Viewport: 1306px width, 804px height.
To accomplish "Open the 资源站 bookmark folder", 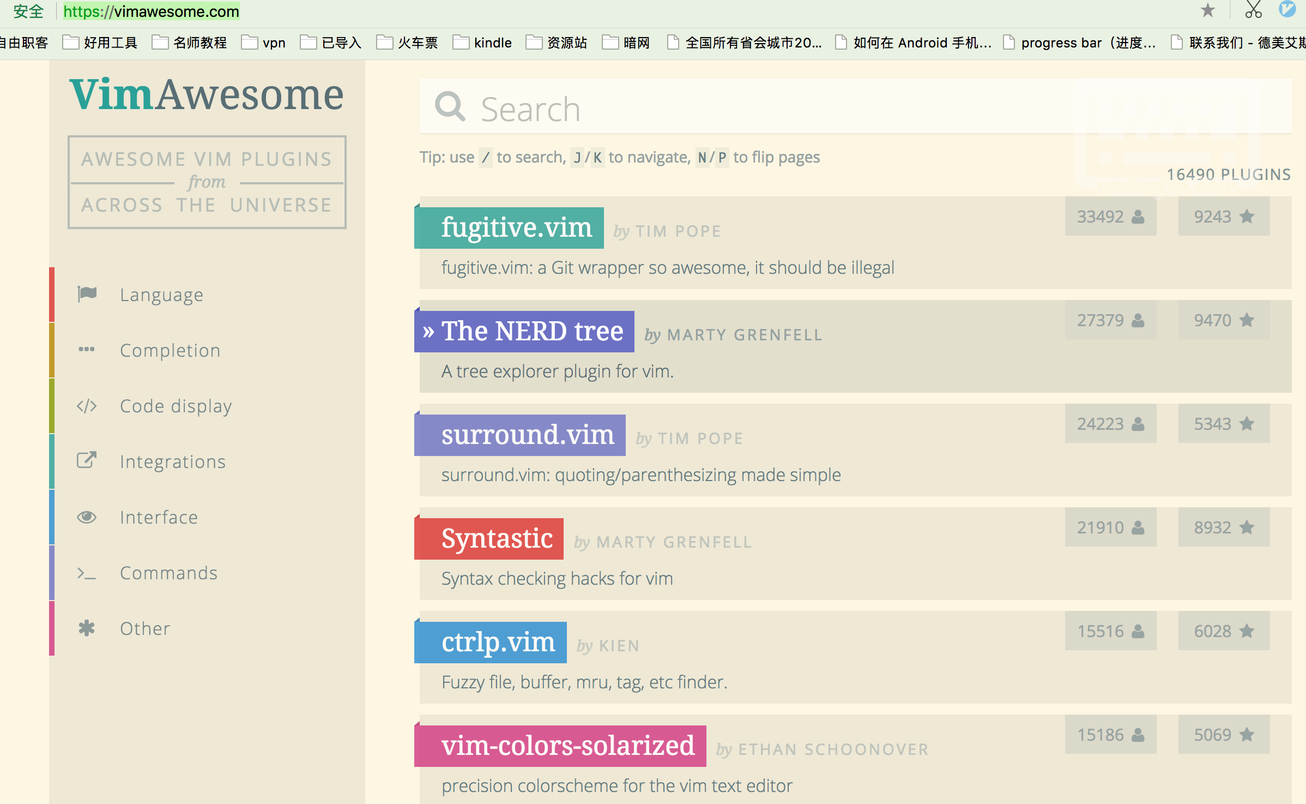I will click(557, 43).
